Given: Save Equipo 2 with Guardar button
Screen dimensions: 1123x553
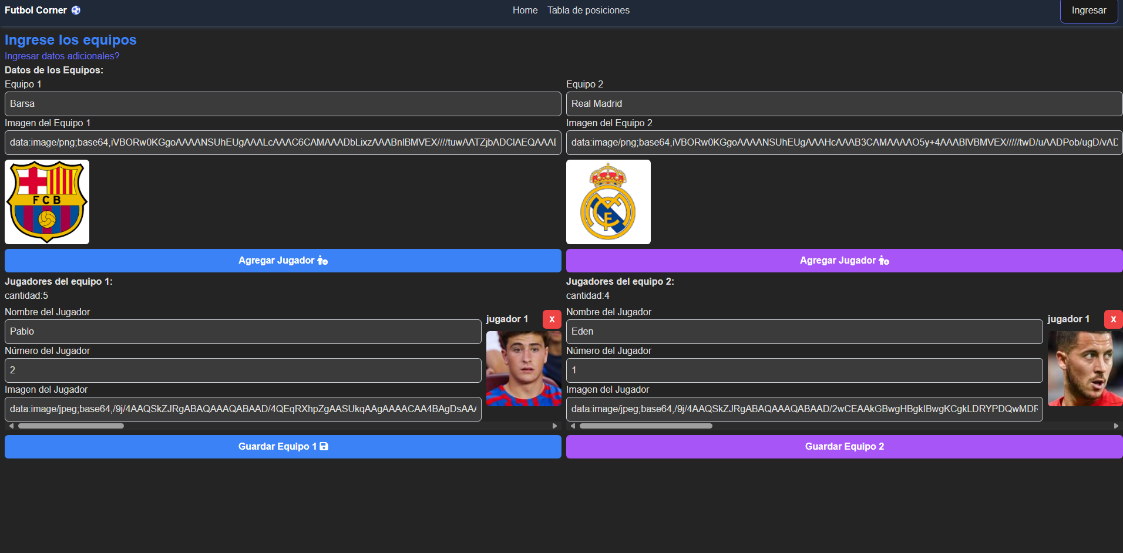Looking at the screenshot, I should point(845,447).
